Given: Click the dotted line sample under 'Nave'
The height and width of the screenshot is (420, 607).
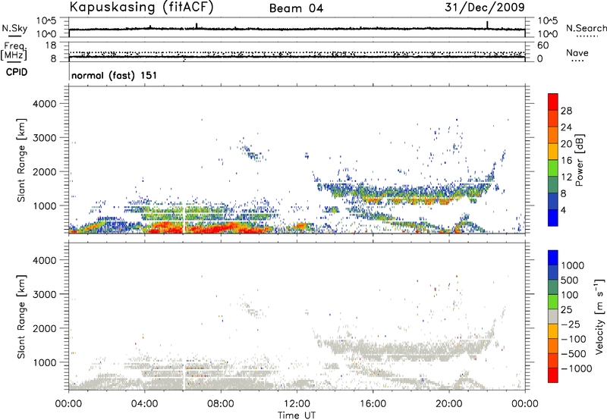Looking at the screenshot, I should tap(577, 61).
